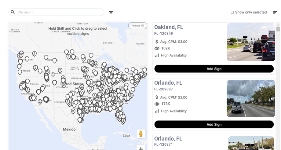The height and width of the screenshot is (150, 281).
Task: Click the Clermont search field
Action: pyautogui.click(x=58, y=12)
